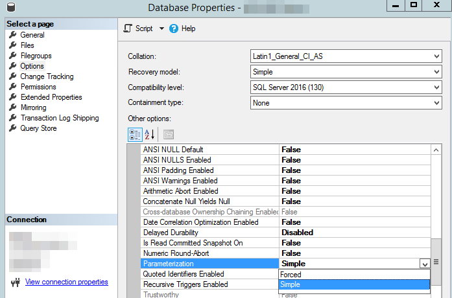Go to the Filegroups page
Screen dimensions: 452x298
(36, 56)
